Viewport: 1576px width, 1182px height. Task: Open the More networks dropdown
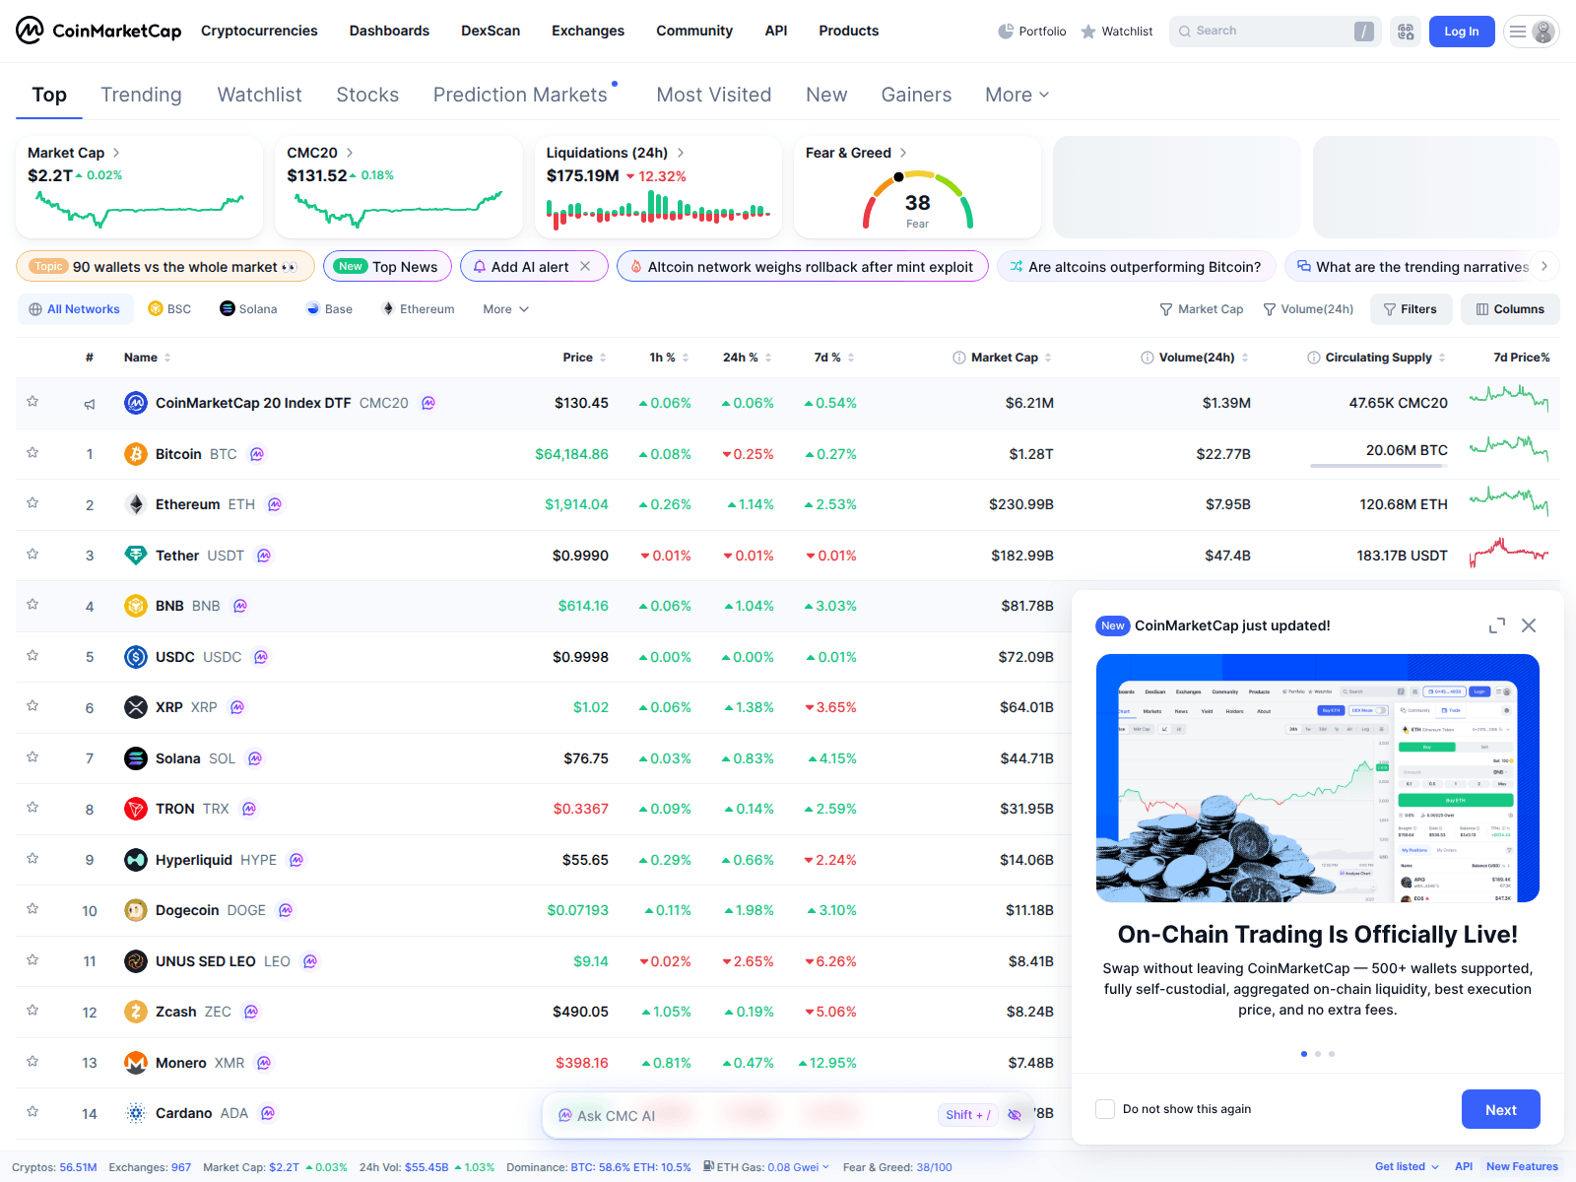505,309
